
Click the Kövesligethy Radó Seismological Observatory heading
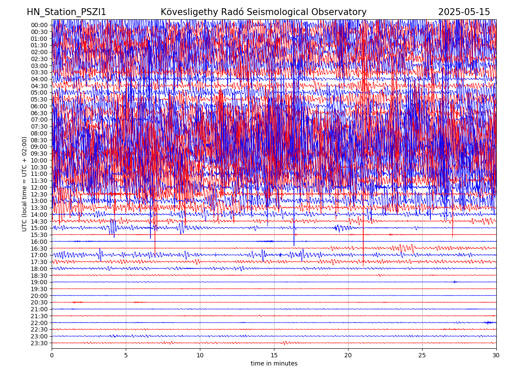point(263,12)
